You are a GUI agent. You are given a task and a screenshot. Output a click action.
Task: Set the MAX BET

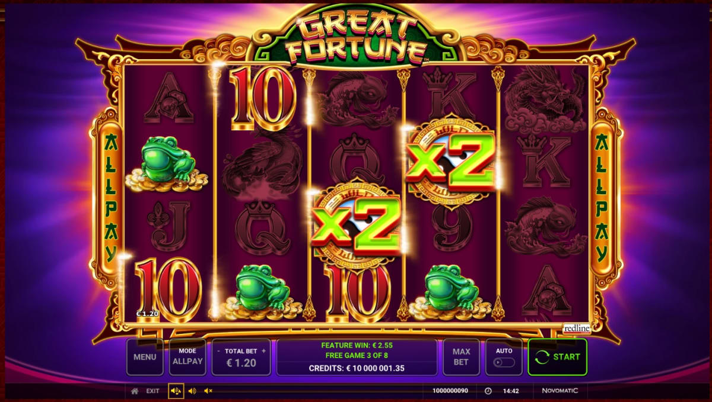pyautogui.click(x=461, y=357)
